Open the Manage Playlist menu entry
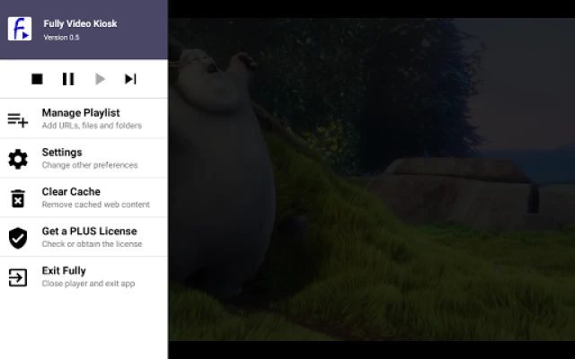This screenshot has height=359, width=575. pos(81,113)
